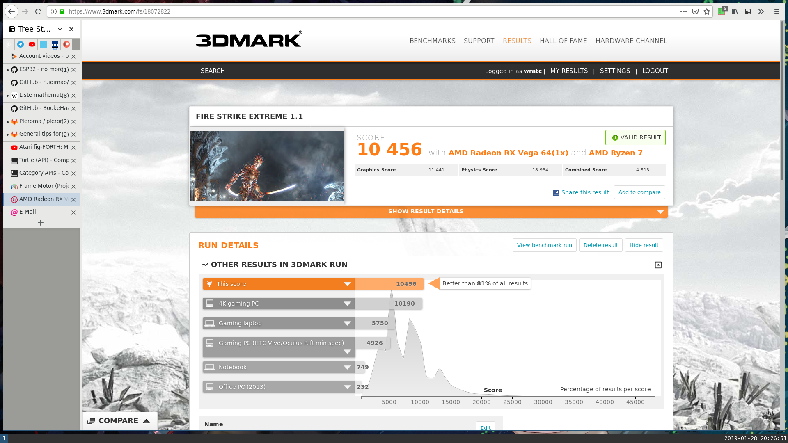Open the pinned Telegram tab
Viewport: 788px width, 443px height.
21,44
